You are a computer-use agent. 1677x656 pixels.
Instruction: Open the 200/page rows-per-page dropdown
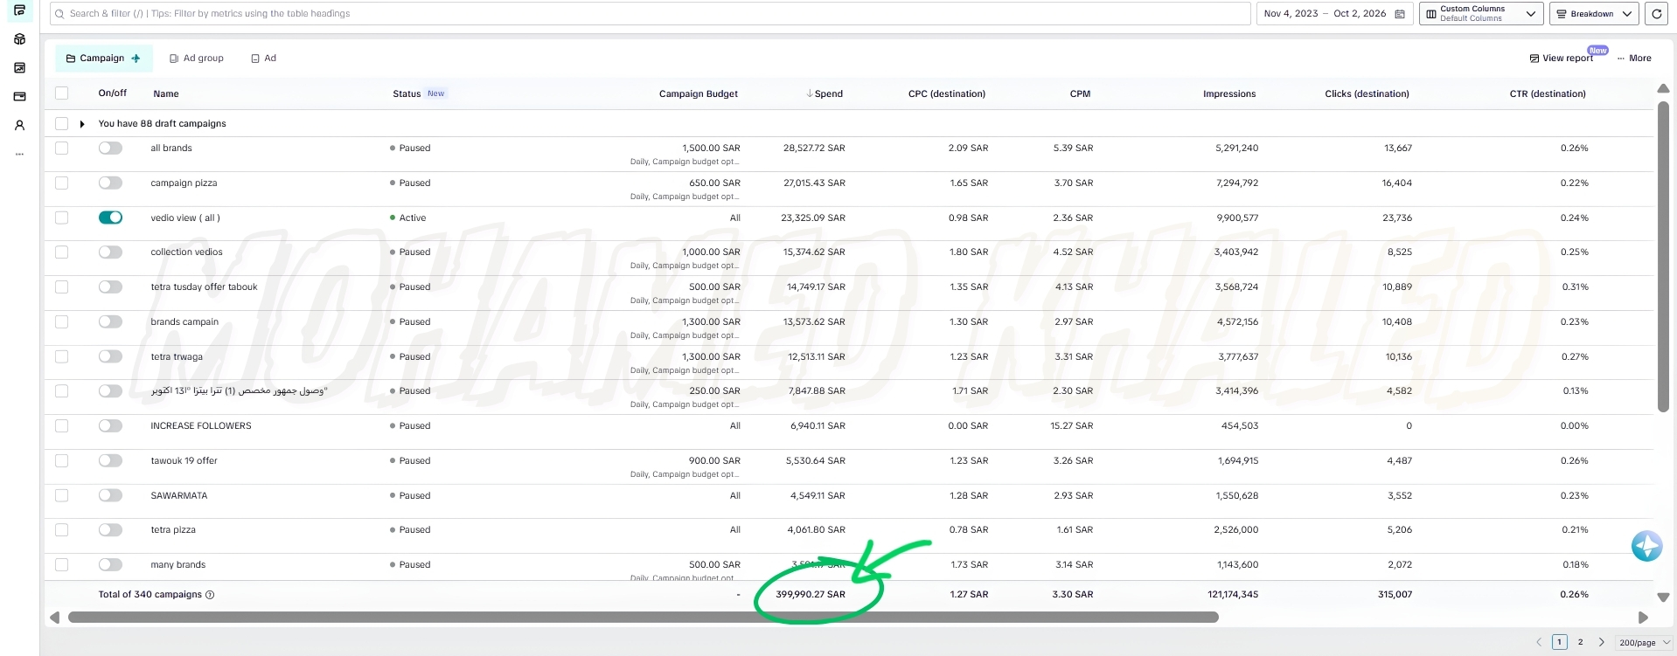click(x=1643, y=643)
